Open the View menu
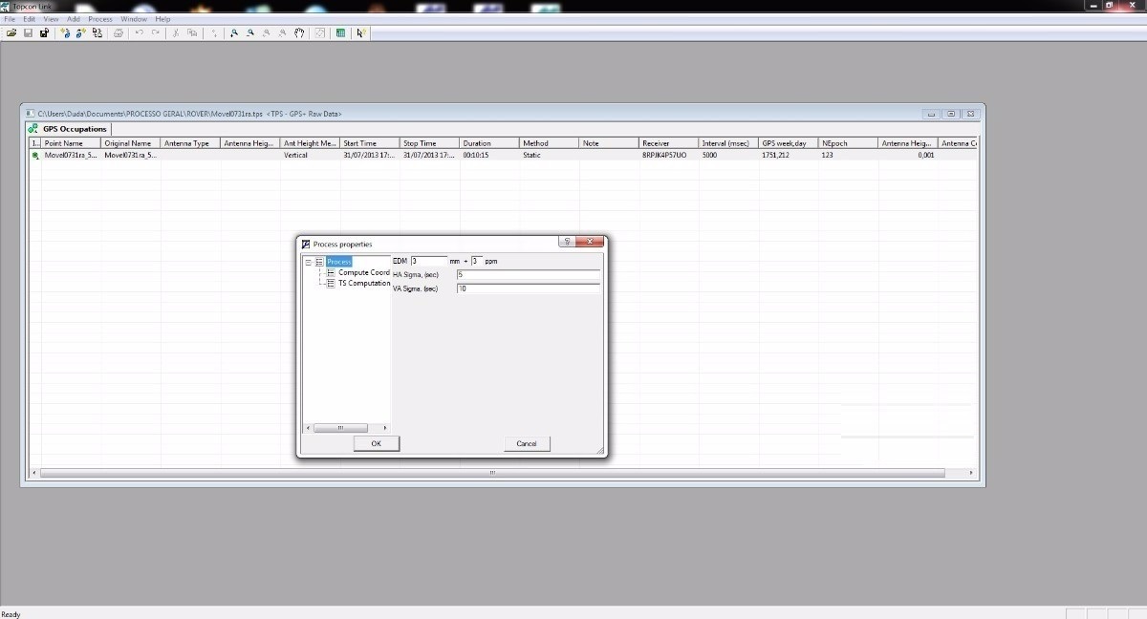 point(51,19)
